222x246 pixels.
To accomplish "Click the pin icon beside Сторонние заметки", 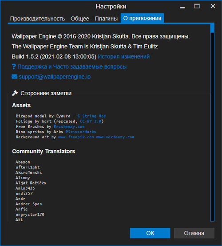I will click(15, 93).
